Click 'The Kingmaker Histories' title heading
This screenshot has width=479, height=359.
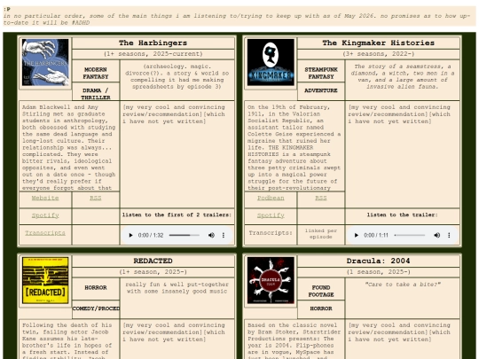(x=379, y=43)
